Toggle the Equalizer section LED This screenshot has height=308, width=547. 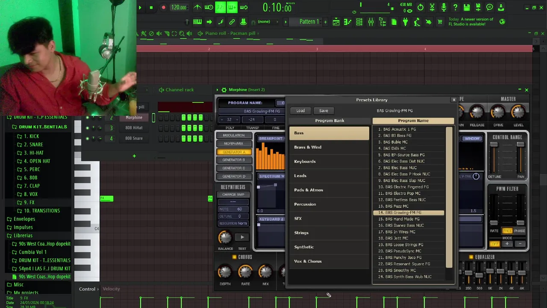click(x=471, y=257)
